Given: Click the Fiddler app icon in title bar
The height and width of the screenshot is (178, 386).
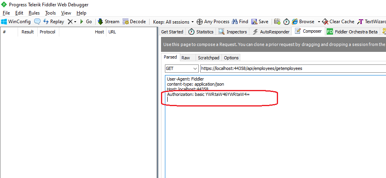Looking at the screenshot, I should pos(4,4).
